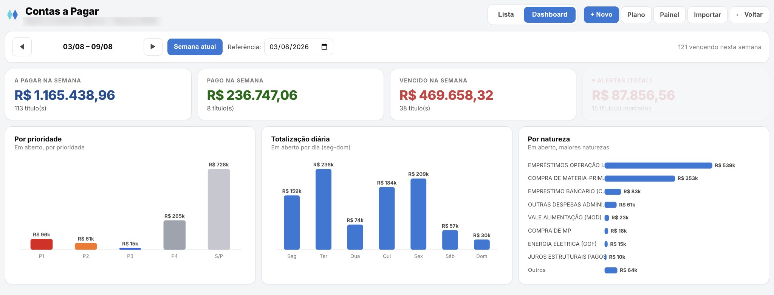Click the Sex bar showing R$ 209k

tap(418, 214)
